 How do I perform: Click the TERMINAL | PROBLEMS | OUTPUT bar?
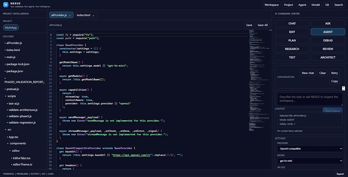pyautogui.click(x=28, y=174)
